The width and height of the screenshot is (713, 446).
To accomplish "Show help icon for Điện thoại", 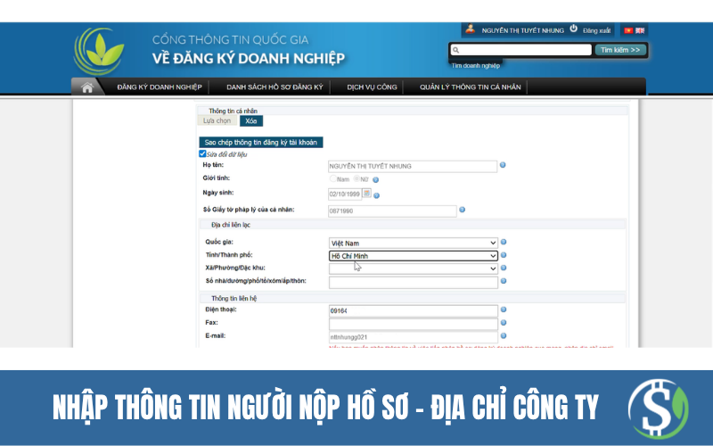I will (504, 310).
